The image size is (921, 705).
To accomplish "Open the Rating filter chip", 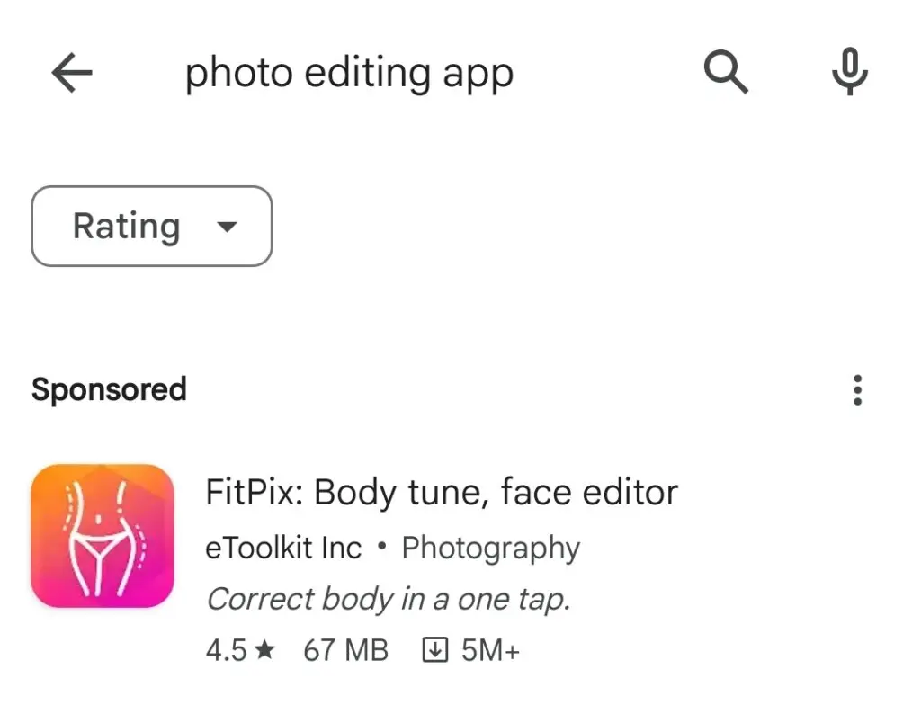I will [151, 227].
